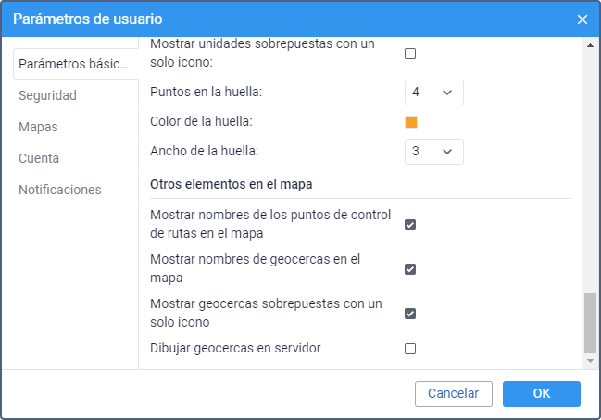Image resolution: width=601 pixels, height=420 pixels.
Task: Select the Notificaciones tab
Action: 60,190
